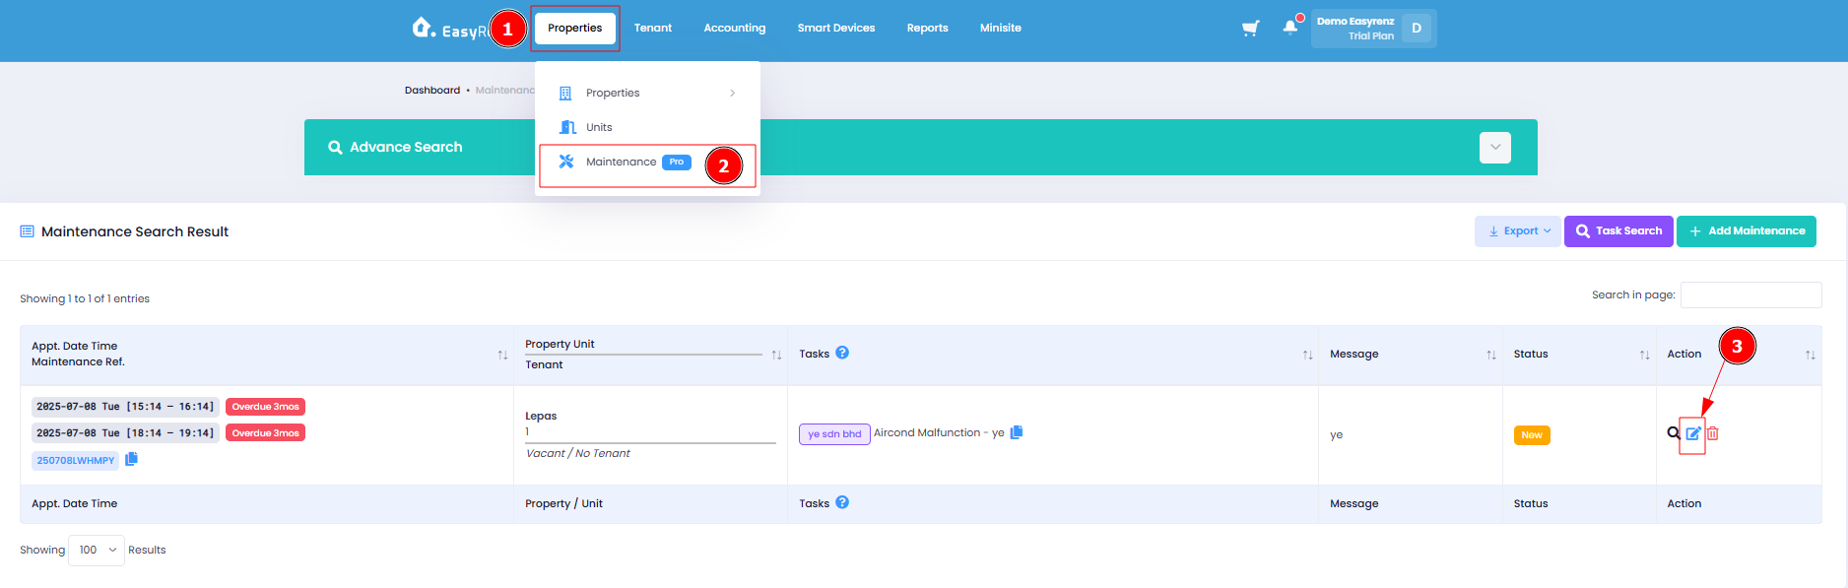Viewport: 1848px width, 588px height.
Task: Copy maintenance reference 250708LWHMPY
Action: click(x=132, y=459)
